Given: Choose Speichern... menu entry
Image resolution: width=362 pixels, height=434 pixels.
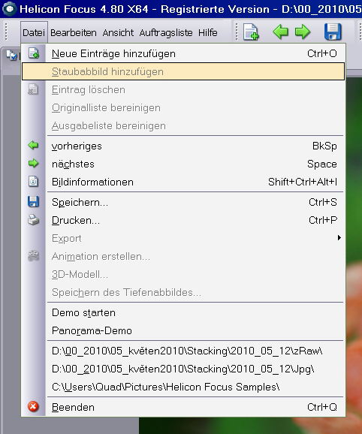Looking at the screenshot, I should [183, 202].
